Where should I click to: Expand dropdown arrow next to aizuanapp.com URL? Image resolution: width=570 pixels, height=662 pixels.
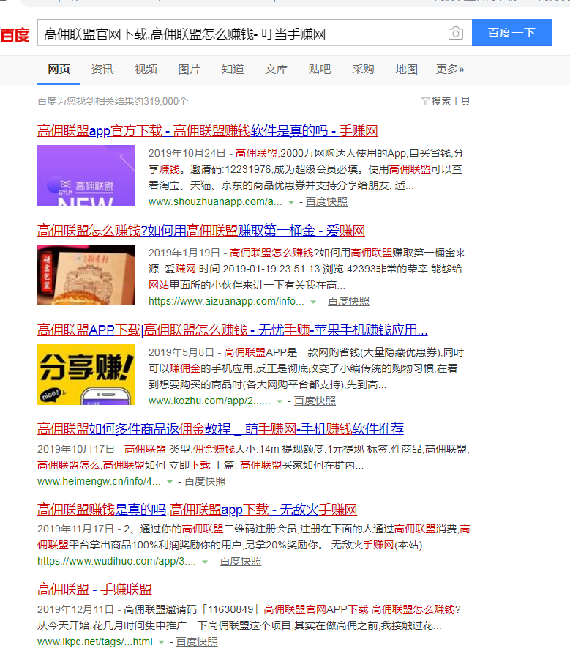click(x=312, y=302)
